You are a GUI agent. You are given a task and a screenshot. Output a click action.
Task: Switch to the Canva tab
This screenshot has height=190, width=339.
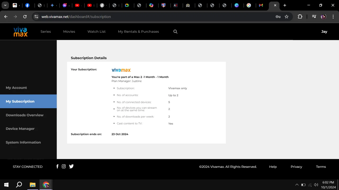point(237,5)
